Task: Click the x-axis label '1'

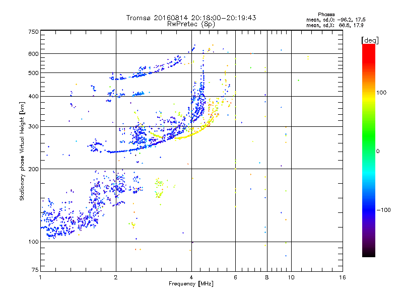Action: click(x=40, y=277)
